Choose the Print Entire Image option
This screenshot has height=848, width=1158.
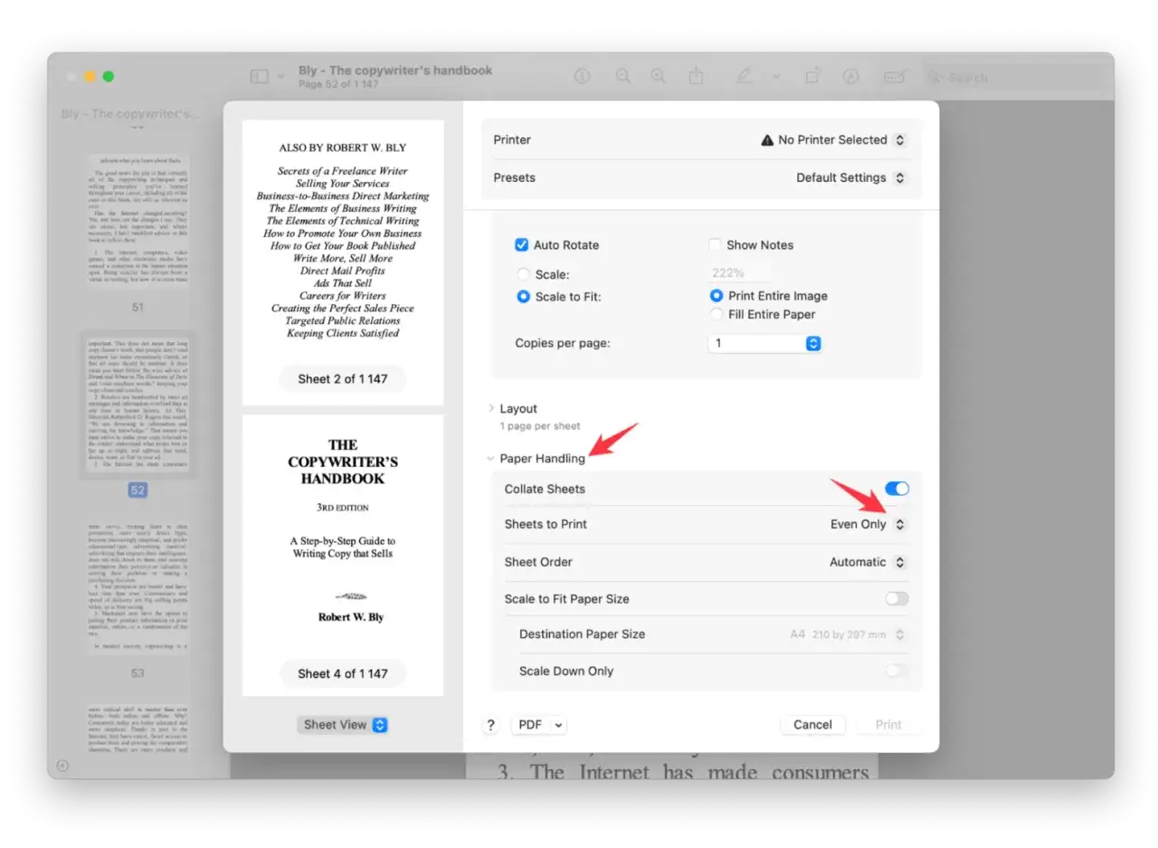pos(717,296)
